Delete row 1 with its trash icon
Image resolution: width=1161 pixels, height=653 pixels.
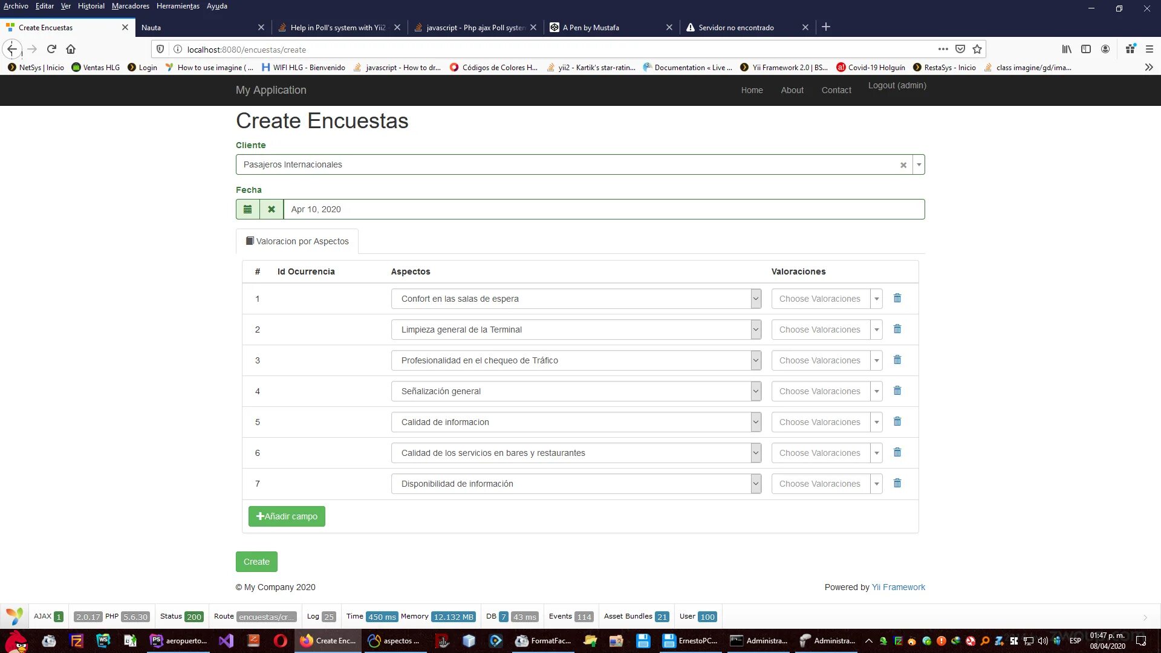897,298
